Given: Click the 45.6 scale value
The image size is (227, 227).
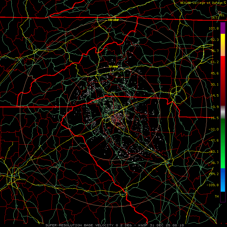Looking at the screenshot, I should pyautogui.click(x=215, y=73).
